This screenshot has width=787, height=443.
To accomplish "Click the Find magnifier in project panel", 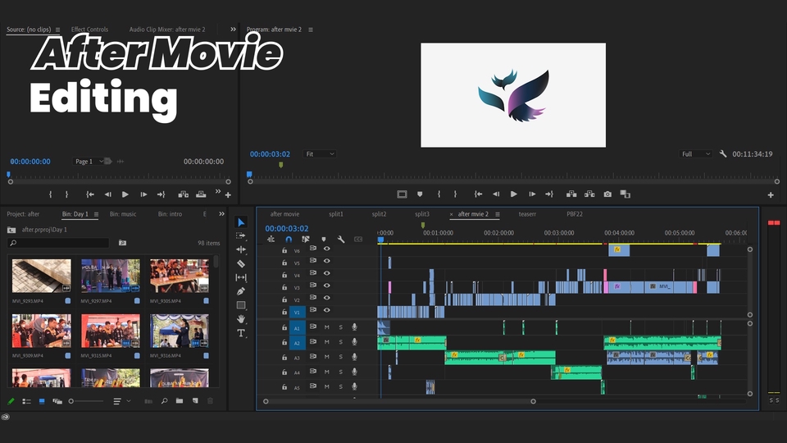I will tap(164, 401).
